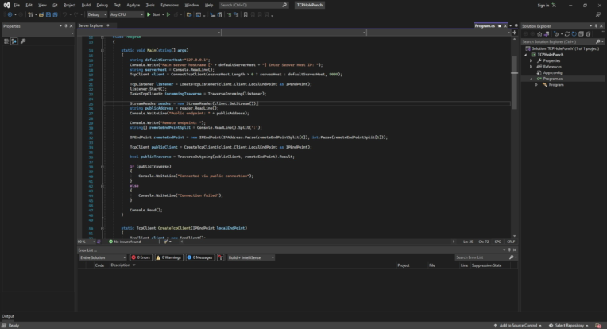Viewport: 607px width, 329px height.
Task: Open the Debug configuration dropdown
Action: tap(95, 14)
